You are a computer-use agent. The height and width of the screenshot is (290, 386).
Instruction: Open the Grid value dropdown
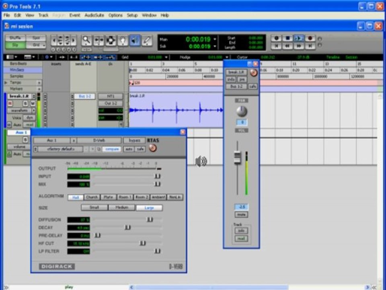coord(166,57)
